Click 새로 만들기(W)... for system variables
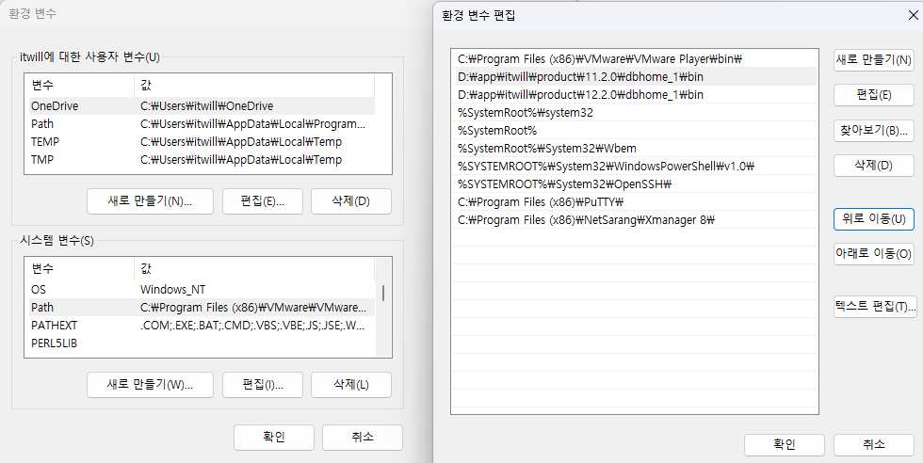The height and width of the screenshot is (463, 923). (x=150, y=385)
